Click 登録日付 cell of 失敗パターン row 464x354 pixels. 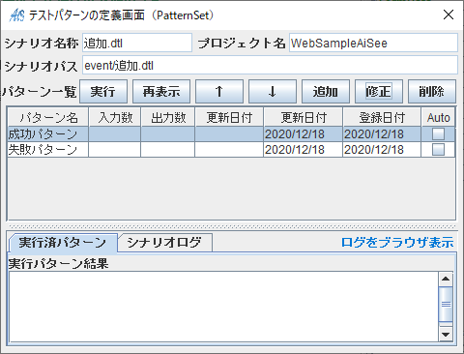(382, 150)
